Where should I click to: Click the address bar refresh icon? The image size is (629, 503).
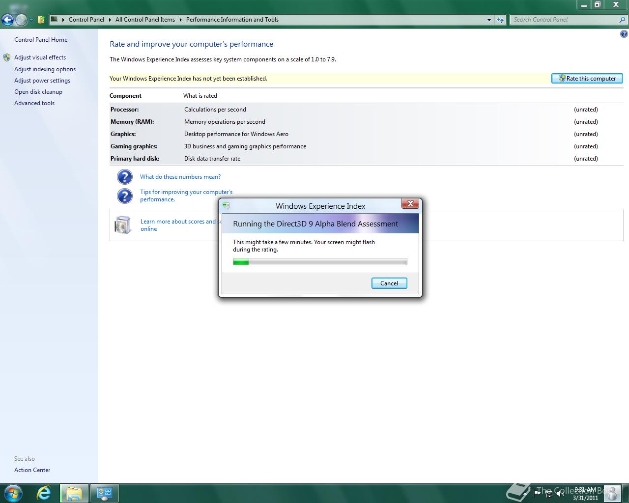pyautogui.click(x=500, y=20)
